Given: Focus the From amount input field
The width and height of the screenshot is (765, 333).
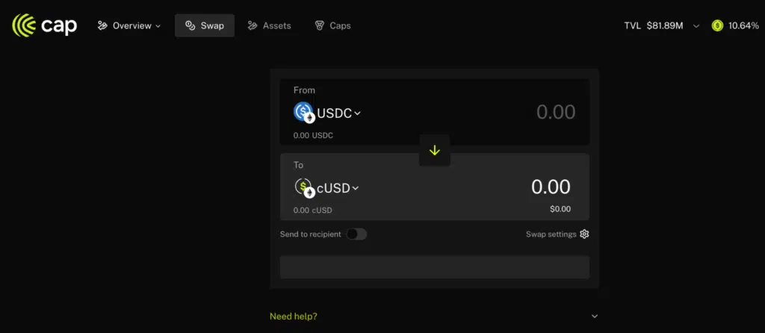Looking at the screenshot, I should tap(556, 112).
